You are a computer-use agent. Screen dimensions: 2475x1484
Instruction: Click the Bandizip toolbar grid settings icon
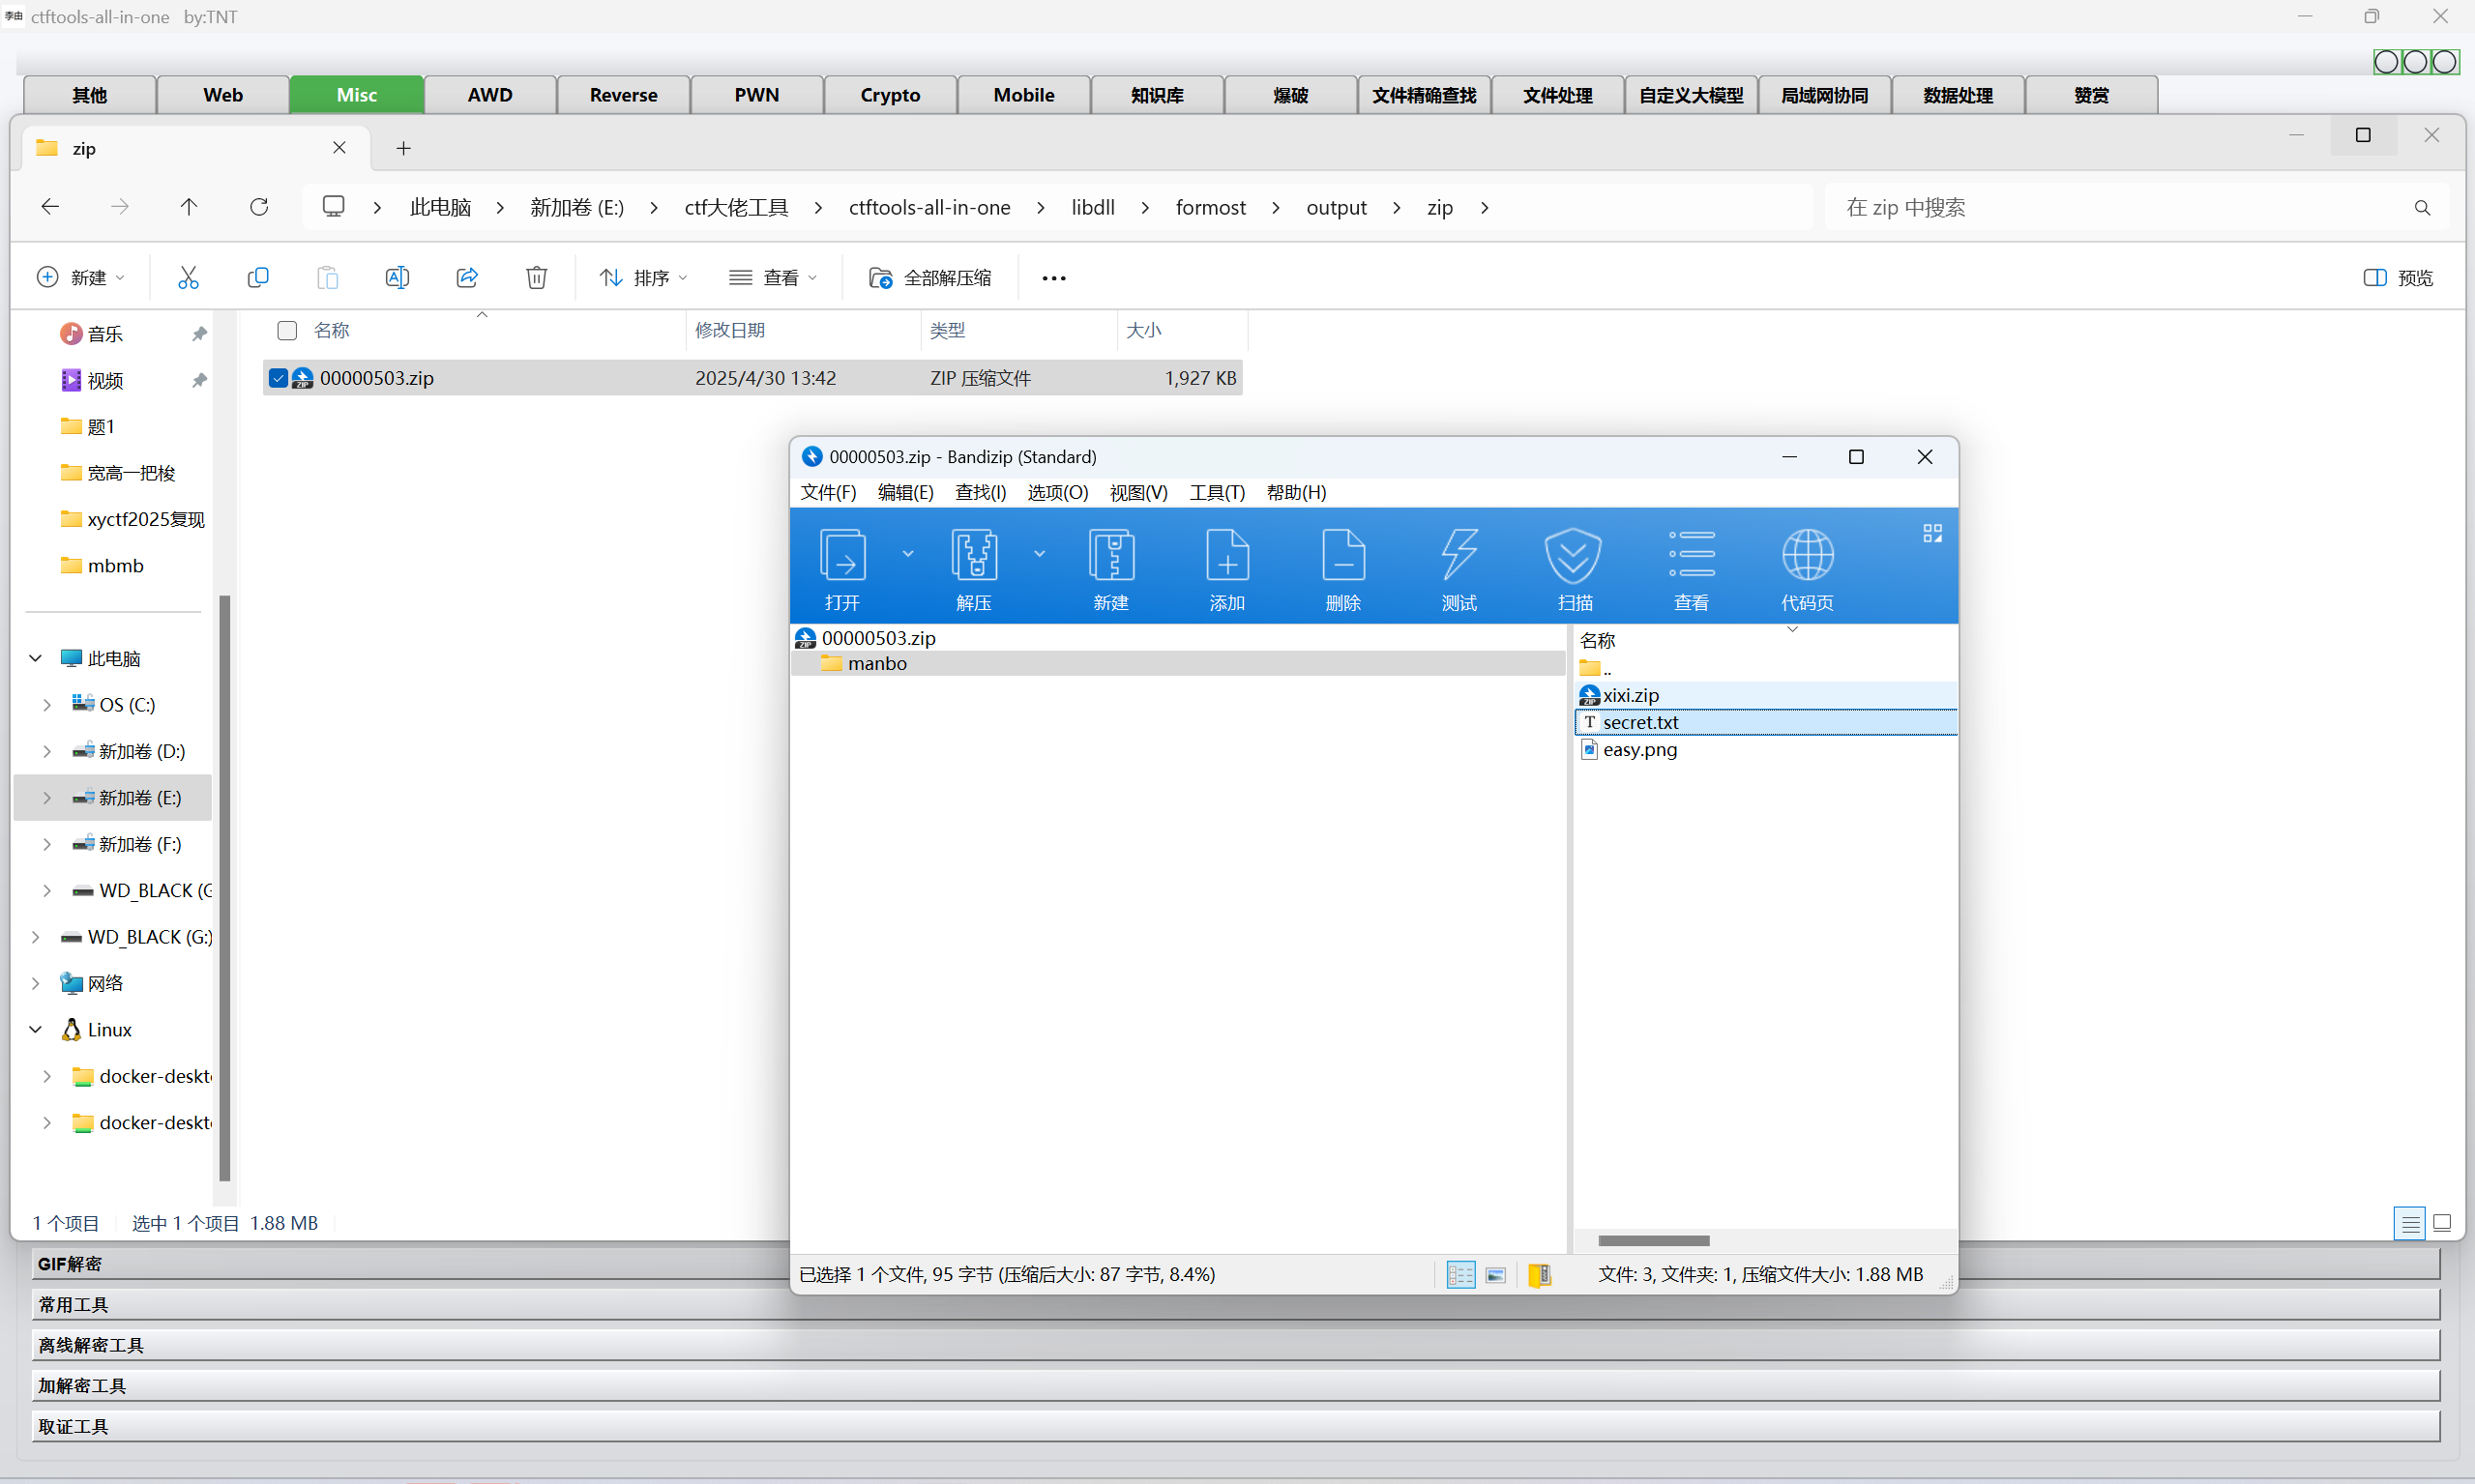[1932, 534]
